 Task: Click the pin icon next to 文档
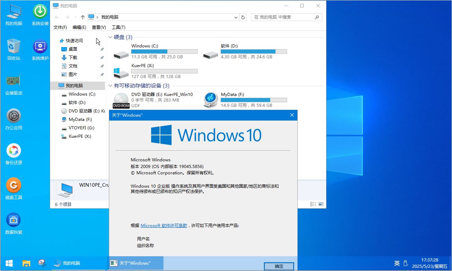click(102, 66)
